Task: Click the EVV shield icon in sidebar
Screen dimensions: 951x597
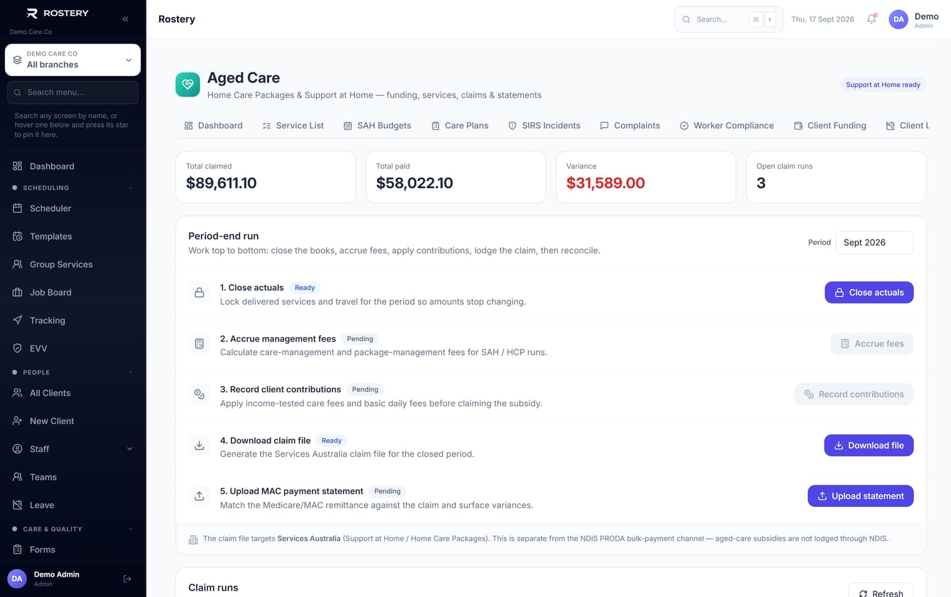Action: point(18,348)
